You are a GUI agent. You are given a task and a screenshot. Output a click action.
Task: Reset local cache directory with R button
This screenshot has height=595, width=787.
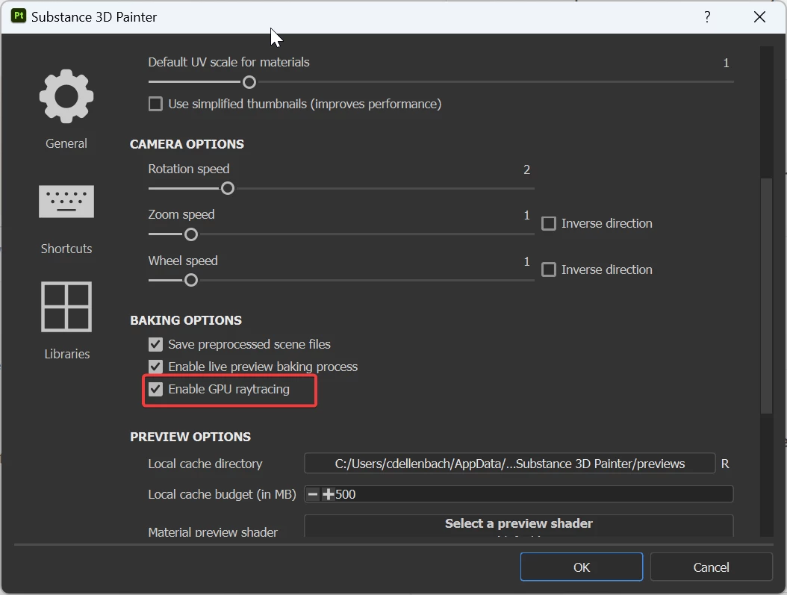(725, 464)
